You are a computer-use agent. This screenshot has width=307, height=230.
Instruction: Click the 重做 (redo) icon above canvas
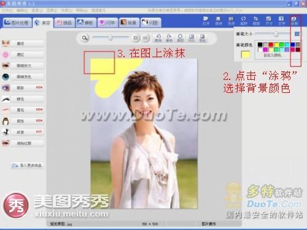169,38
